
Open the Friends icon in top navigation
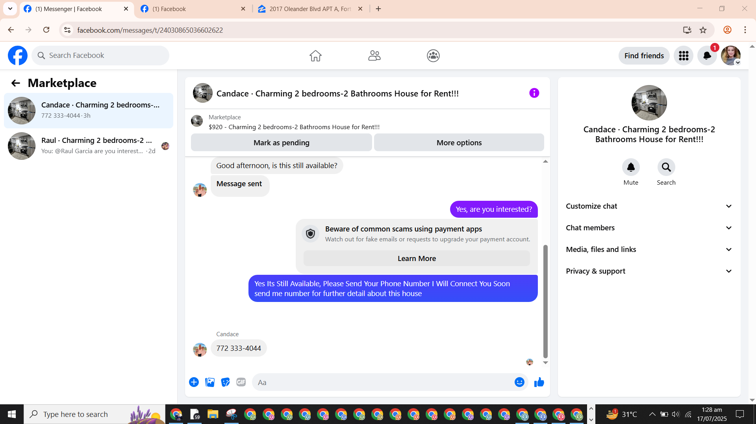tap(374, 56)
